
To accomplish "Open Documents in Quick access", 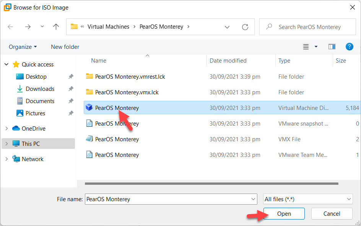I will click(x=40, y=101).
